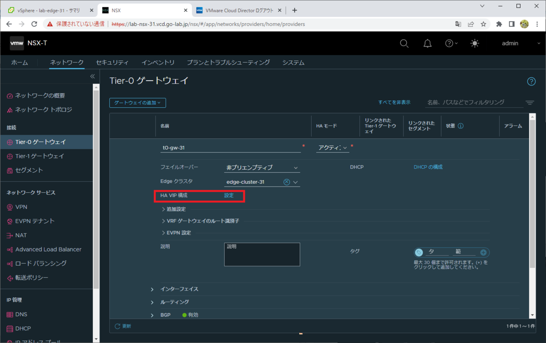
Task: Click into the gateway name field t0-gw-31
Action: point(231,147)
